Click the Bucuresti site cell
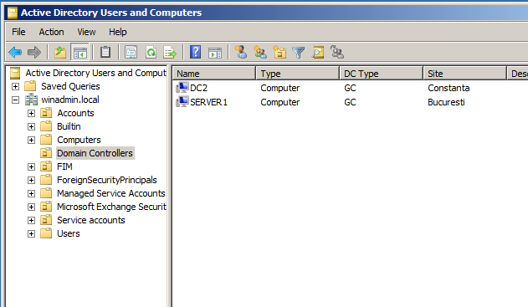Image resolution: width=528 pixels, height=307 pixels. pyautogui.click(x=446, y=102)
